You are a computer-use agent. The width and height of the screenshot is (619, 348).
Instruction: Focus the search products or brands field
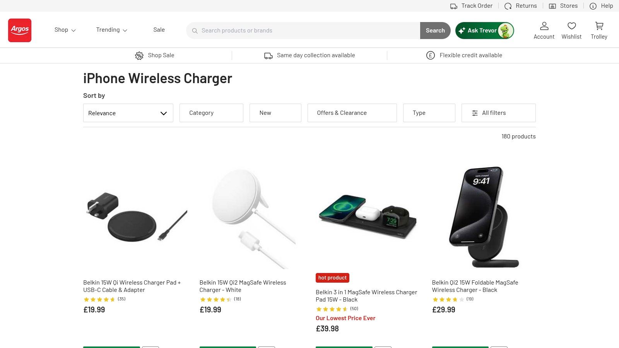[306, 31]
